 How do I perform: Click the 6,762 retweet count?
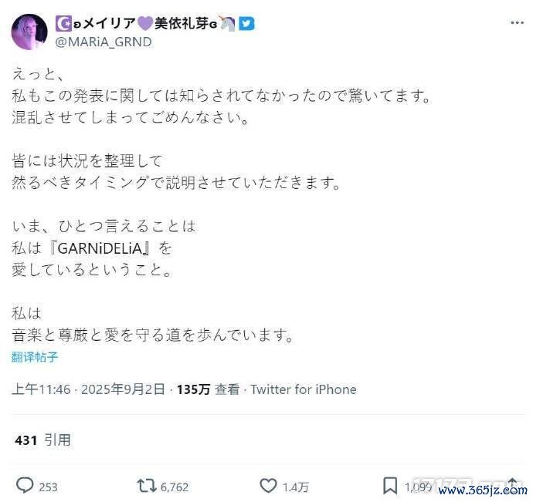tap(174, 487)
